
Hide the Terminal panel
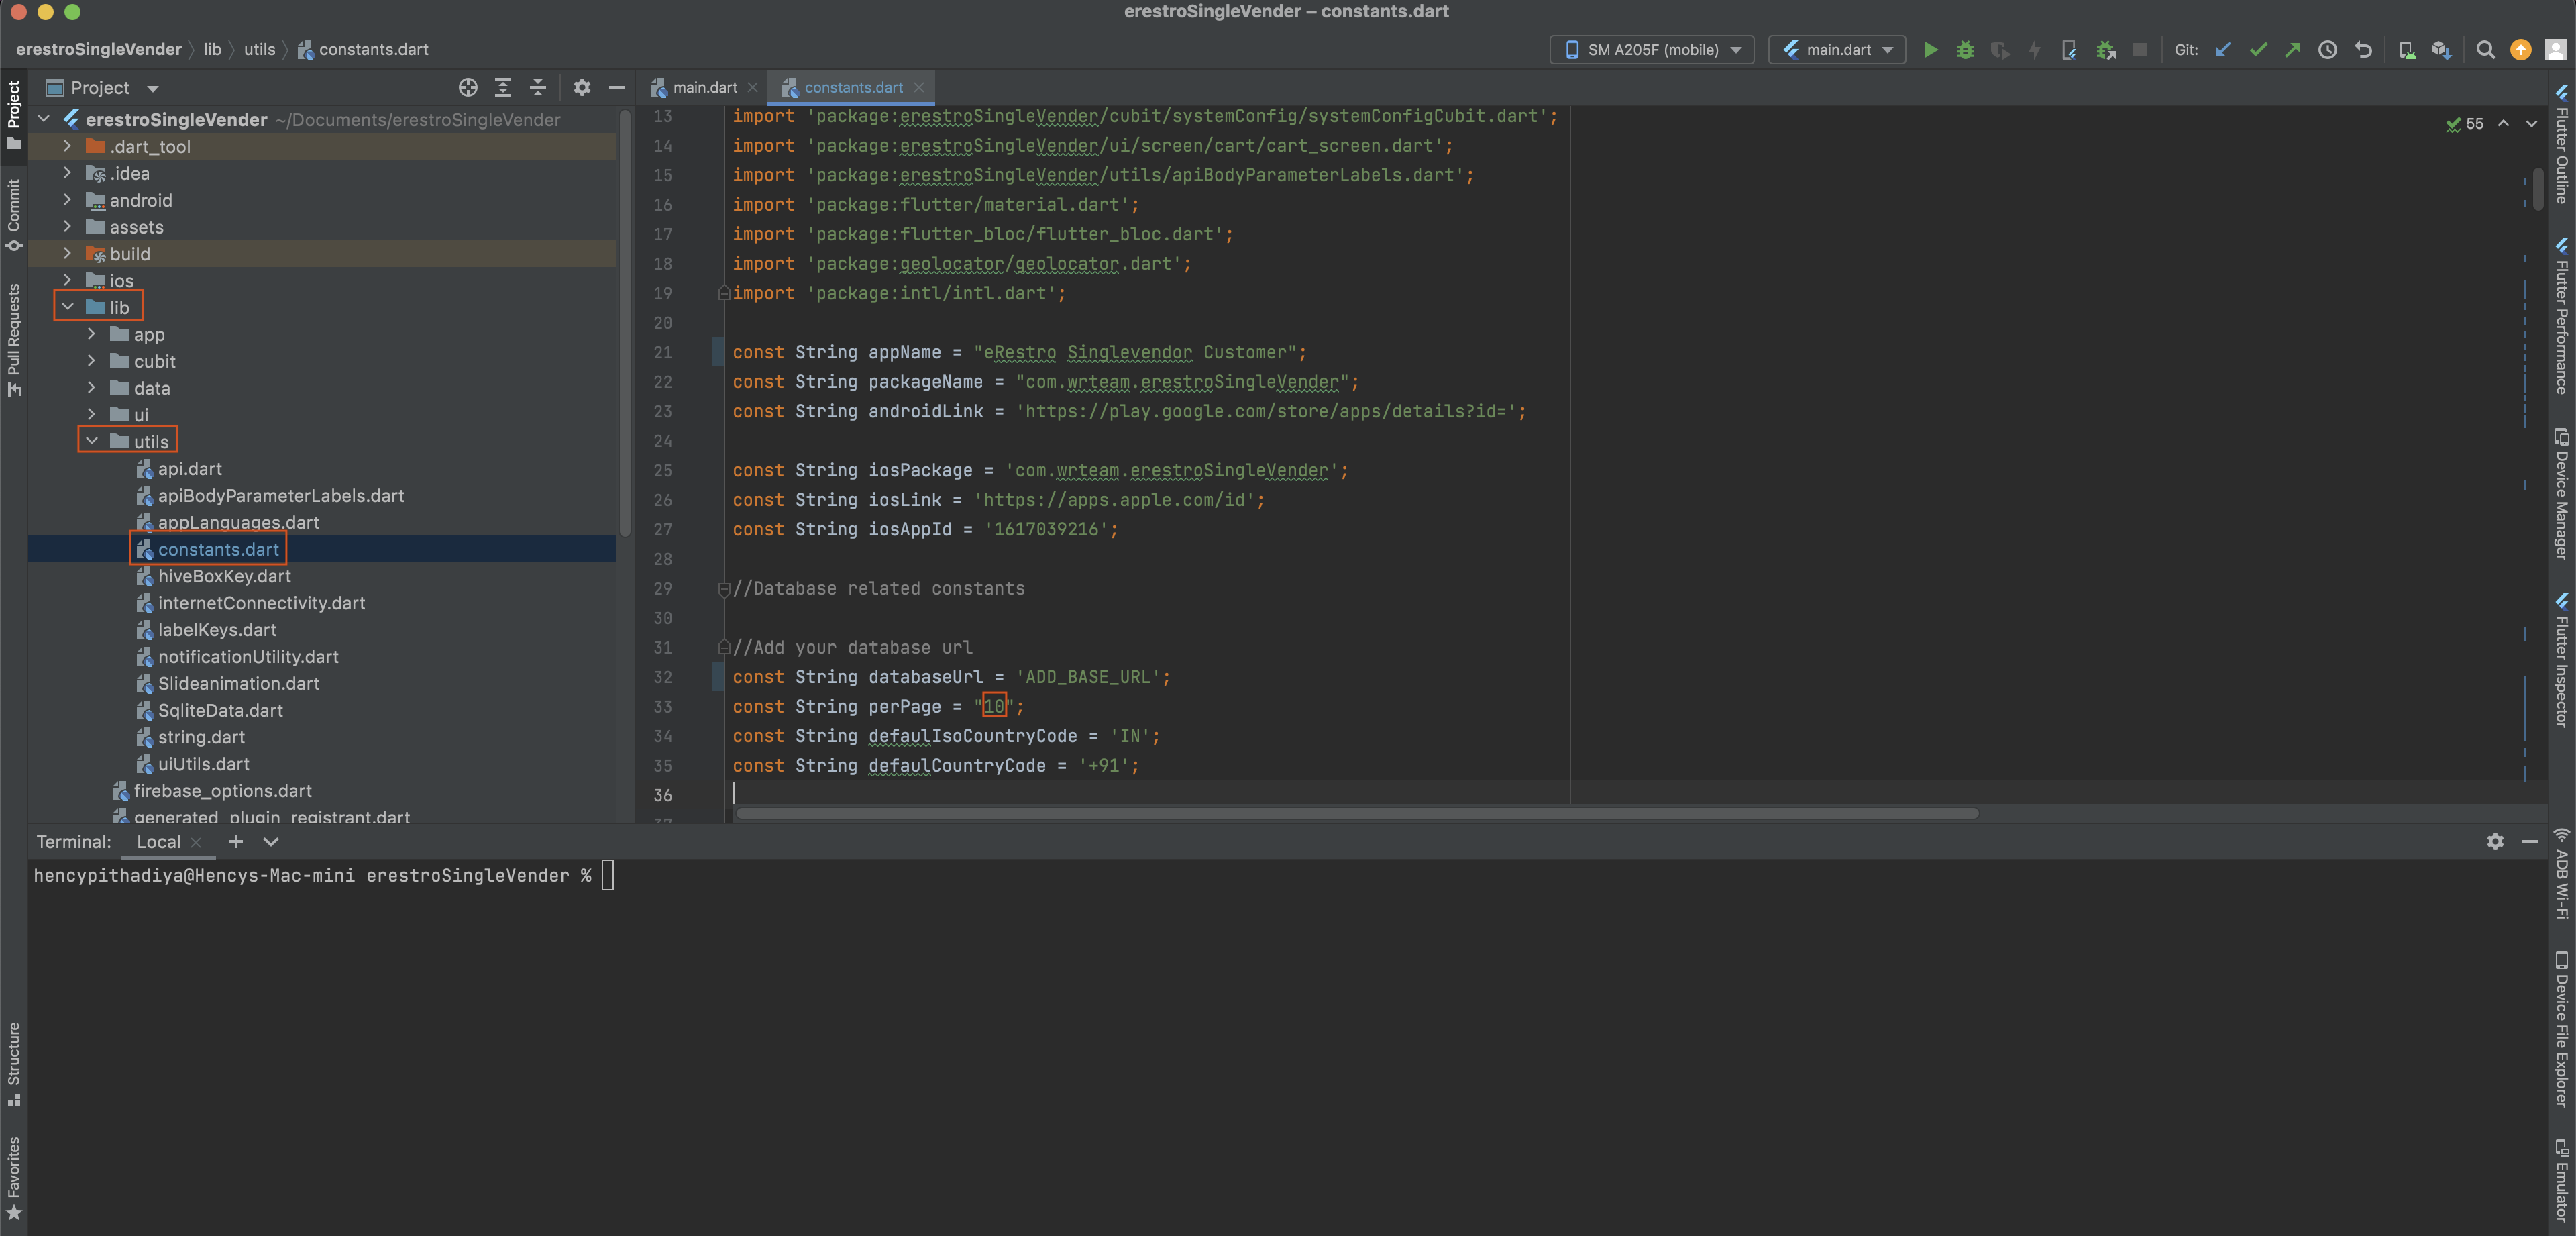(x=2530, y=842)
